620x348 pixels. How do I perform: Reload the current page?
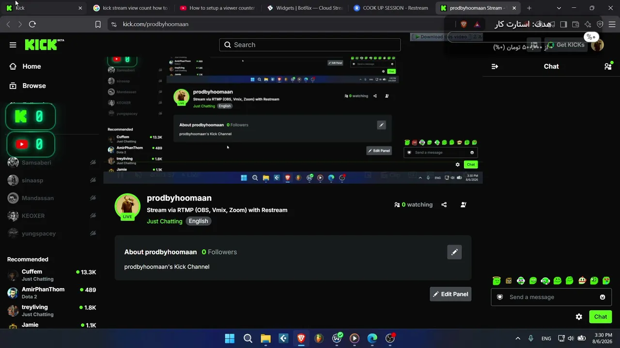point(32,24)
